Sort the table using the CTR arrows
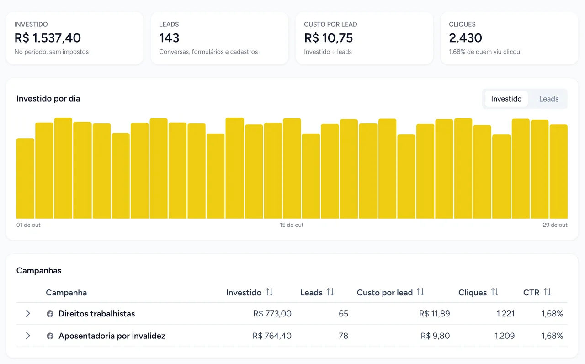The width and height of the screenshot is (585, 364). click(x=548, y=292)
